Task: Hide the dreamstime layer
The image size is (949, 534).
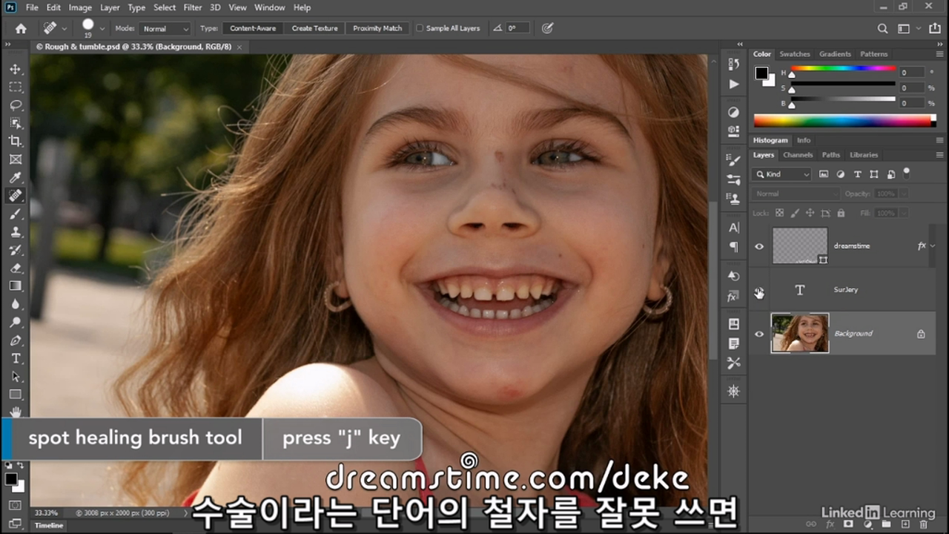Action: pos(758,246)
